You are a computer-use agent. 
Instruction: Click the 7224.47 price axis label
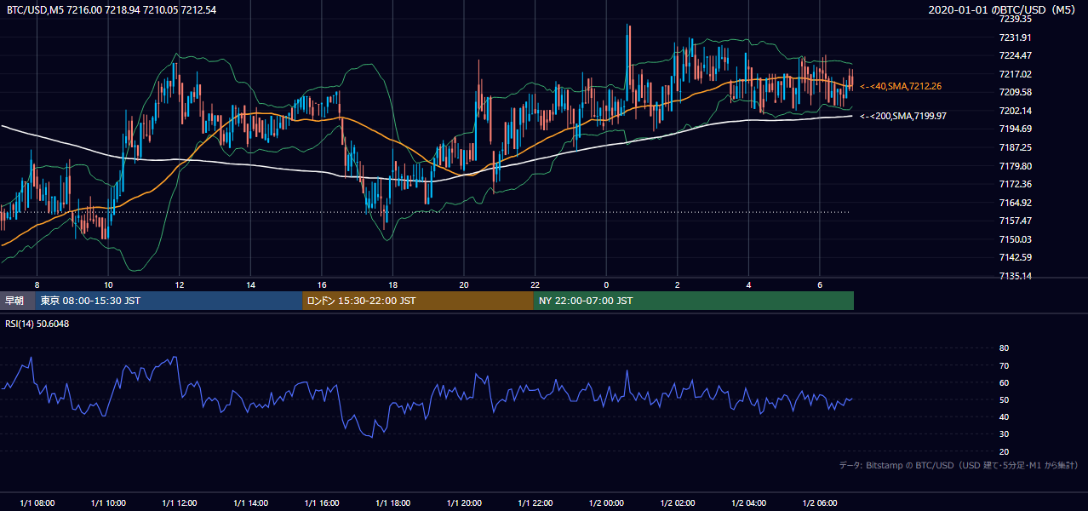point(1015,55)
